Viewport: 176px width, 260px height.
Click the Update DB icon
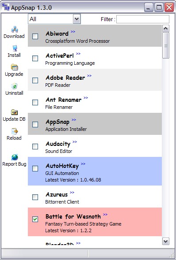coord(15,112)
